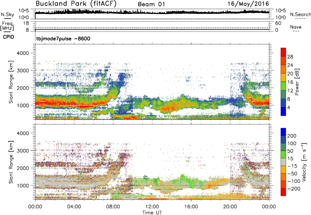This screenshot has width=311, height=215.
Task: Click the 200 value on the velocity colorbar
Action: pyautogui.click(x=292, y=136)
